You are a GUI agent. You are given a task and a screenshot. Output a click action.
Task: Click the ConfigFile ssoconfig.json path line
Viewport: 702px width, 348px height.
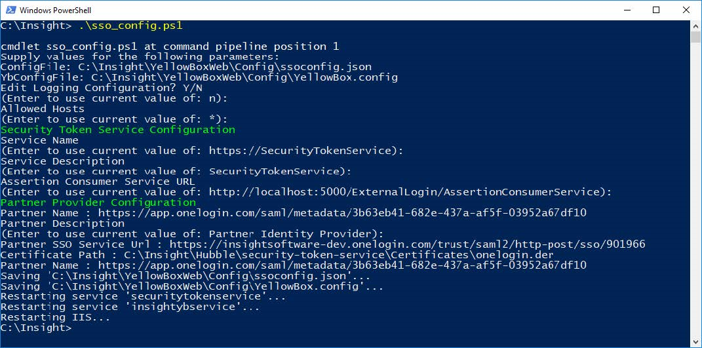[186, 67]
